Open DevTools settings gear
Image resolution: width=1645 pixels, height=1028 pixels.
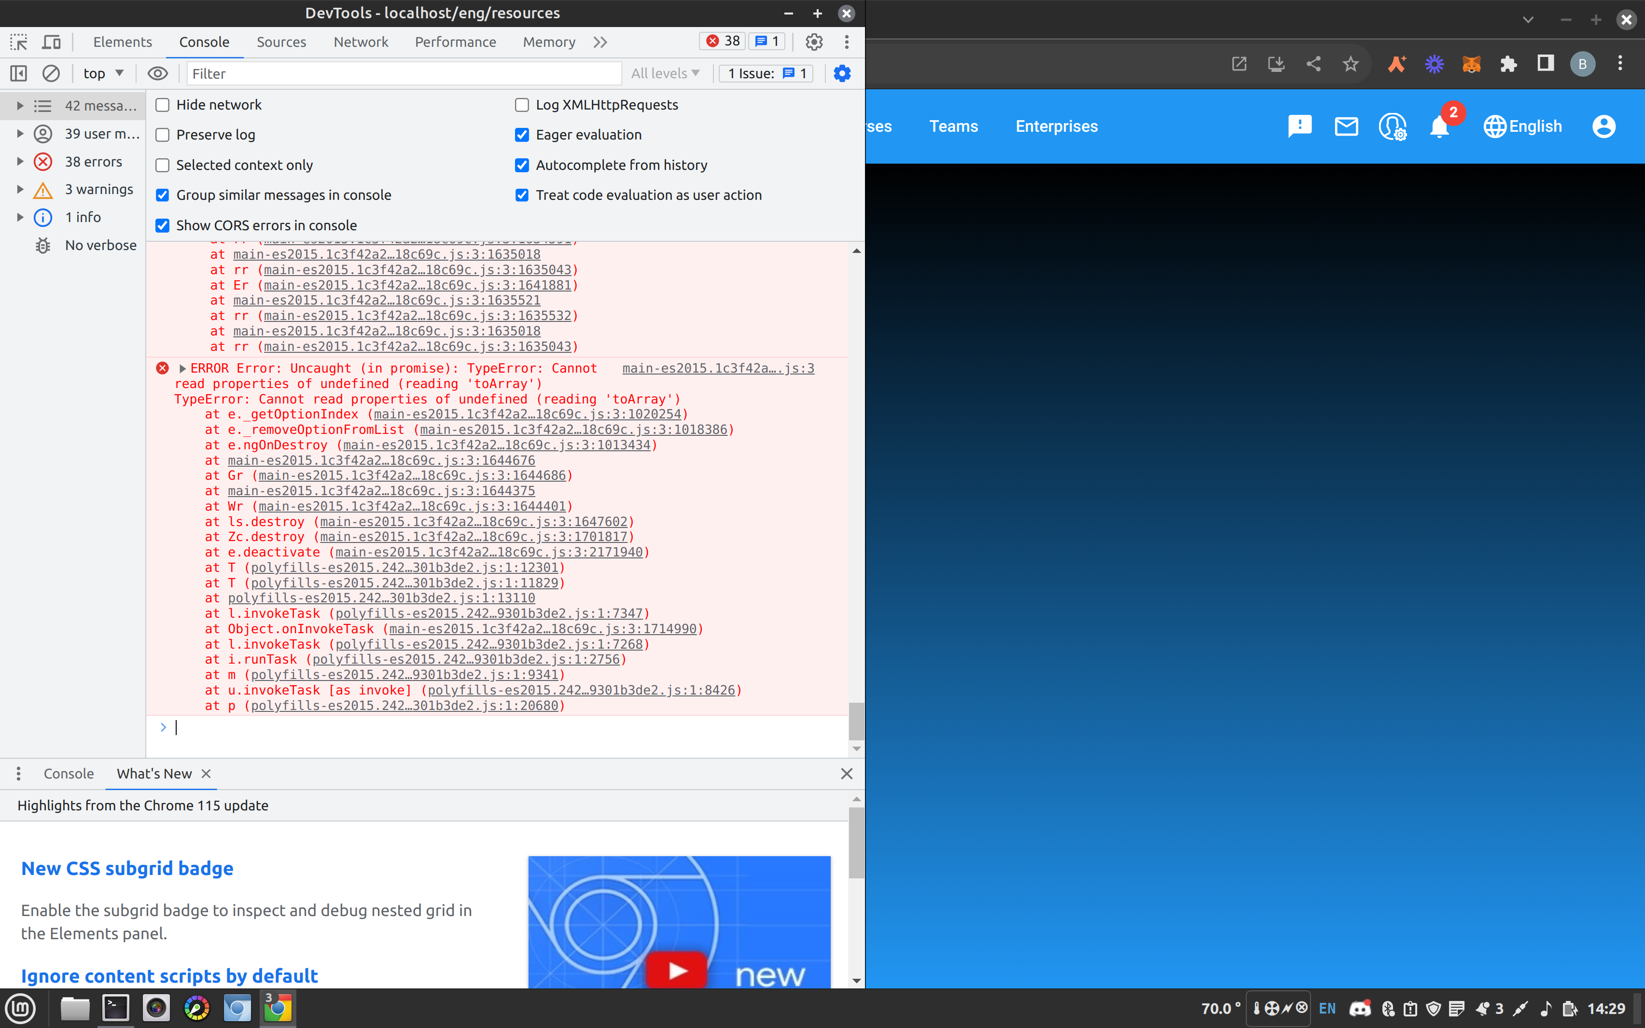(x=814, y=42)
